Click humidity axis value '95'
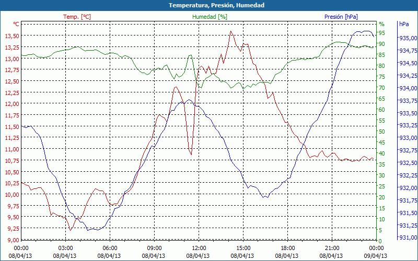 [382, 33]
